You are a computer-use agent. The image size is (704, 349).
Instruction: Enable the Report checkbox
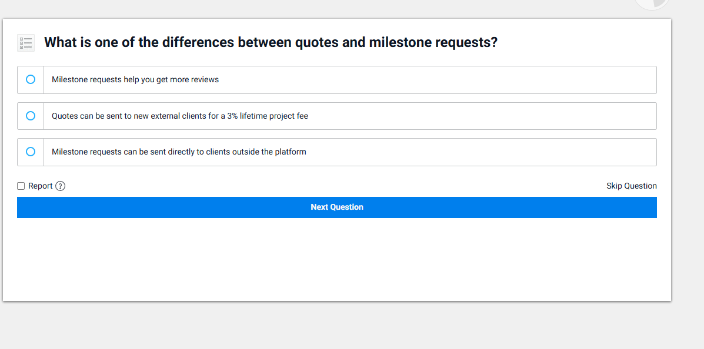point(21,186)
